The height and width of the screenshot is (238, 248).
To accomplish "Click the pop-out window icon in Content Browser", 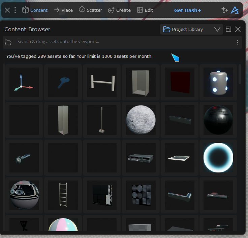I will [x=228, y=29].
